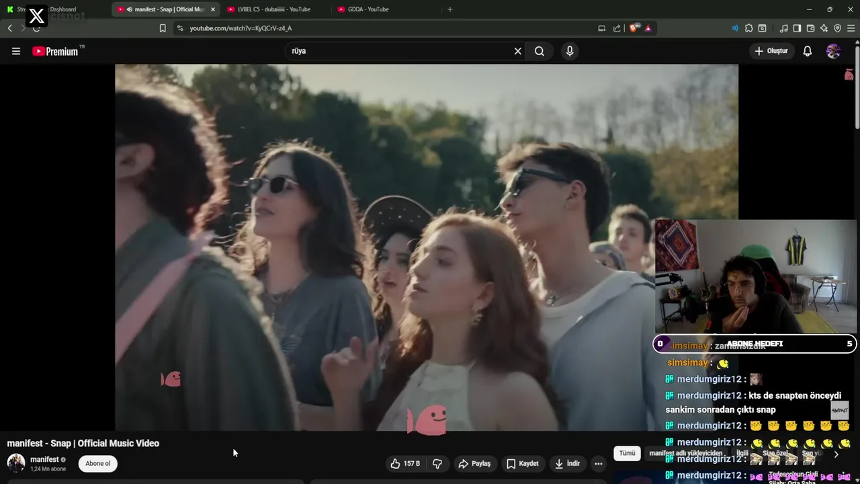
Task: Open the Brave VPN shield icon
Action: coord(837,28)
